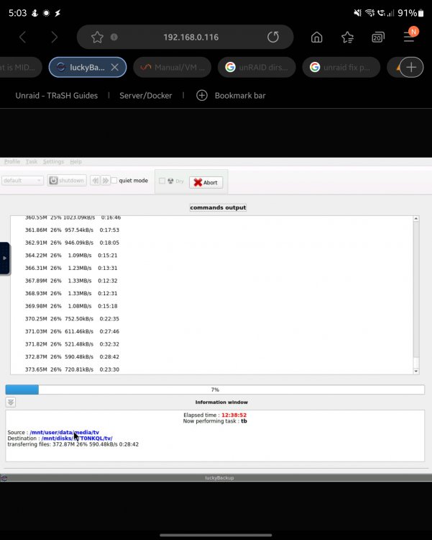Switch to the Manual/VM browser tab

[x=173, y=67]
